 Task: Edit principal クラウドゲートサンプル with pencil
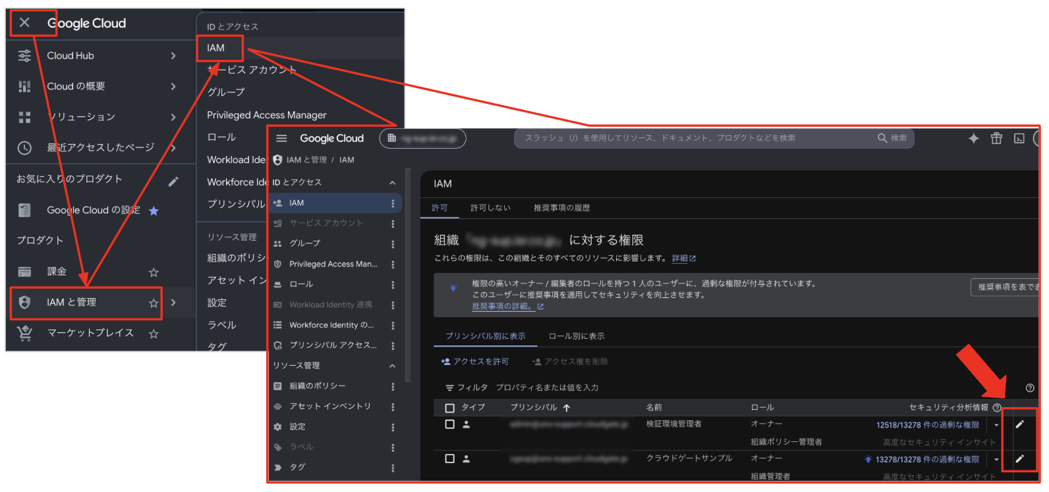tap(1019, 458)
